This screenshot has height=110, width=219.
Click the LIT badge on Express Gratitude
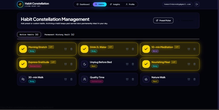click(x=53, y=62)
